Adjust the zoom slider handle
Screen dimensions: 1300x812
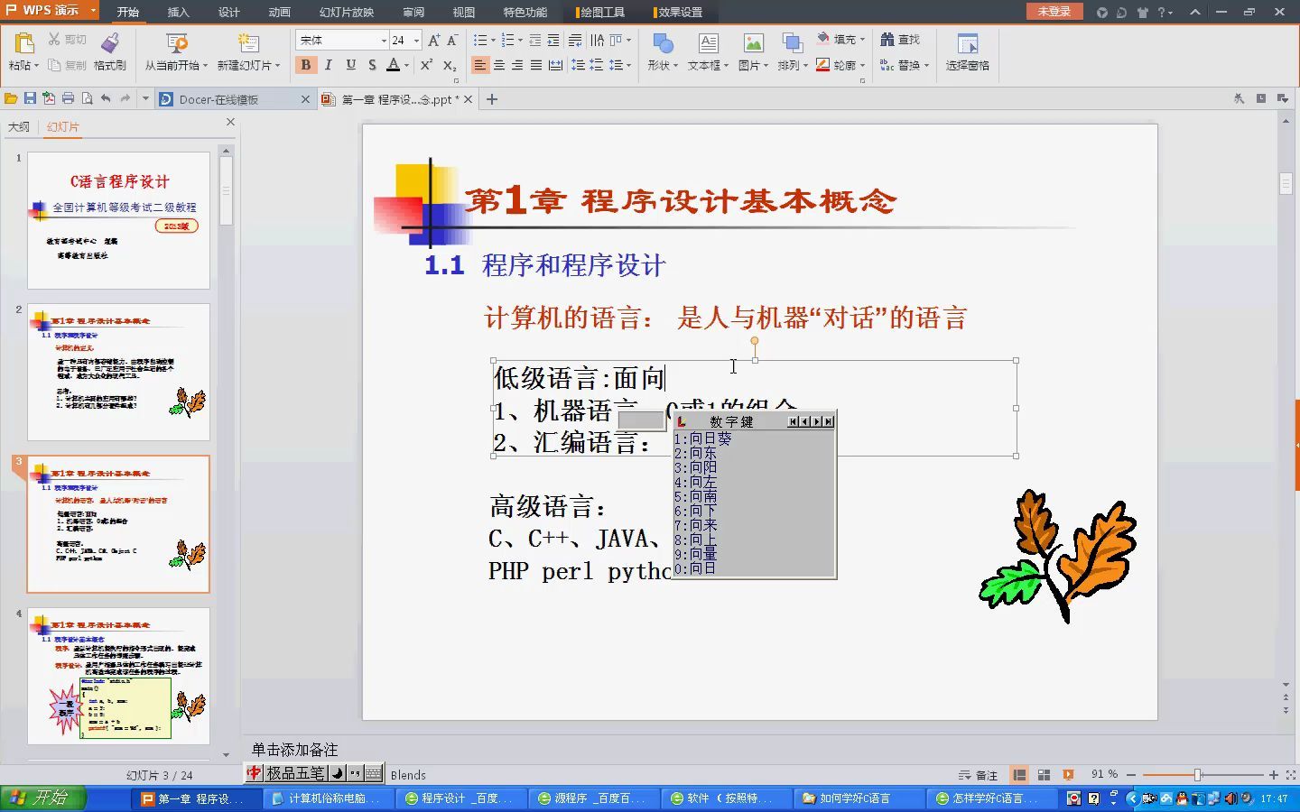1198,775
